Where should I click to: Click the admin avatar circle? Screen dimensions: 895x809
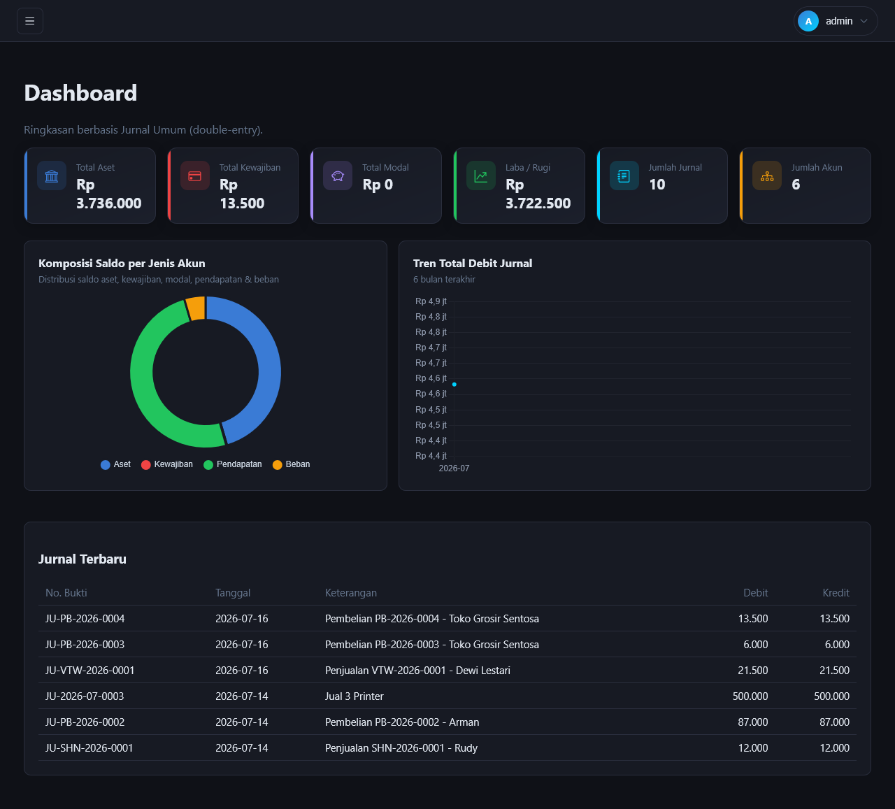point(808,21)
